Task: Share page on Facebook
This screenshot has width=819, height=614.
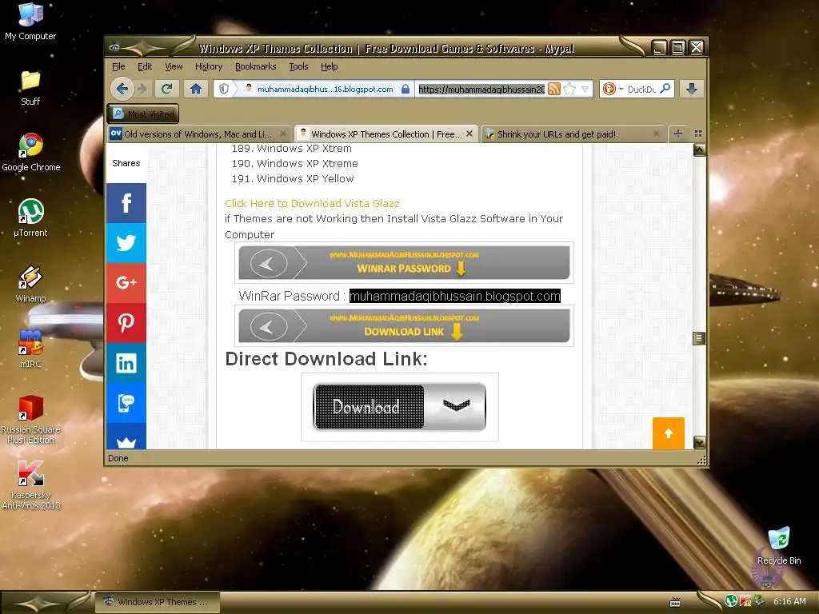Action: tap(126, 203)
